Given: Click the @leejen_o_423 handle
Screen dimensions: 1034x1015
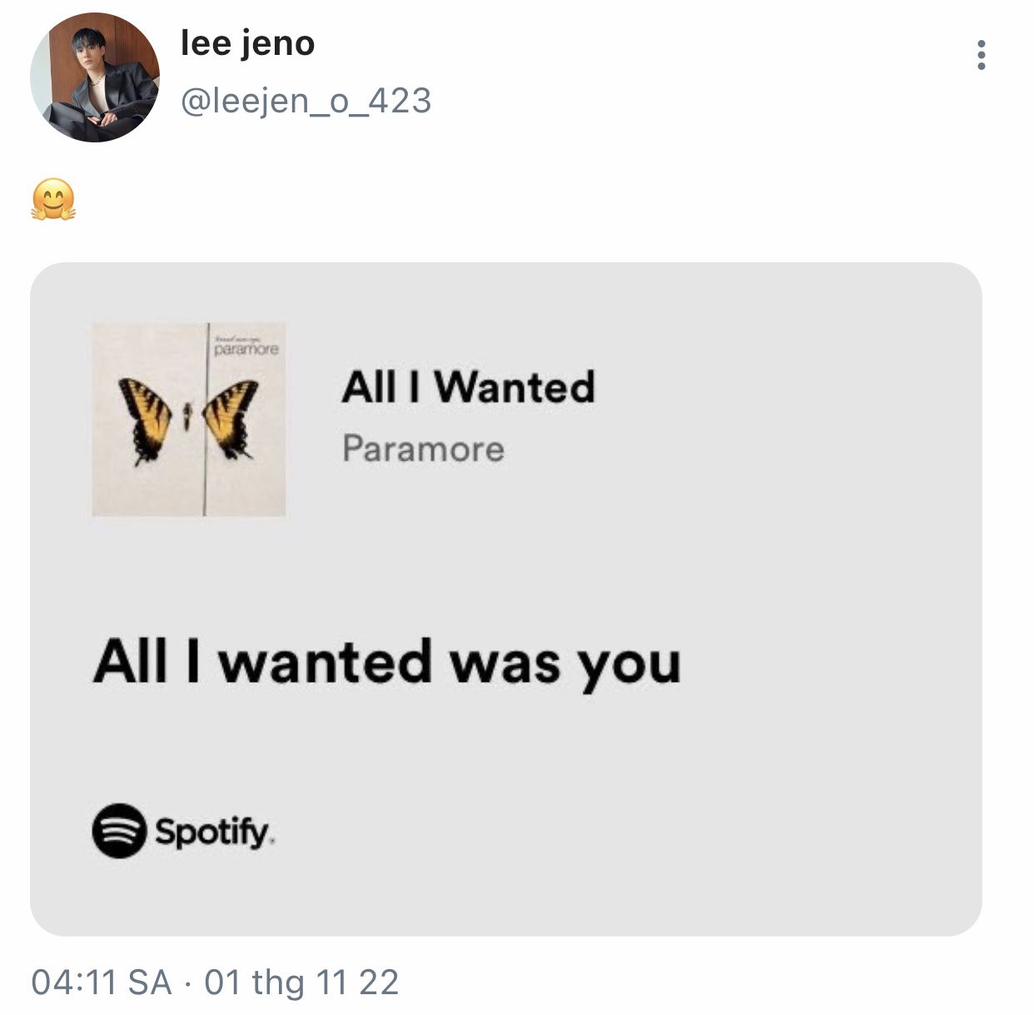Looking at the screenshot, I should pos(306,101).
